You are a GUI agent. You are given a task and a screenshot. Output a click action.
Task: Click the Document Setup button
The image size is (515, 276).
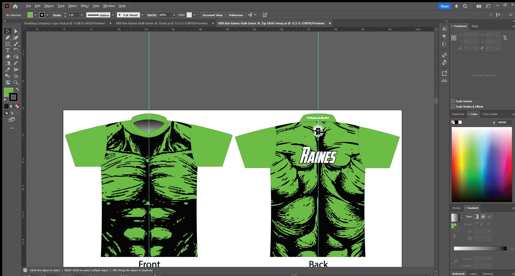click(x=212, y=15)
